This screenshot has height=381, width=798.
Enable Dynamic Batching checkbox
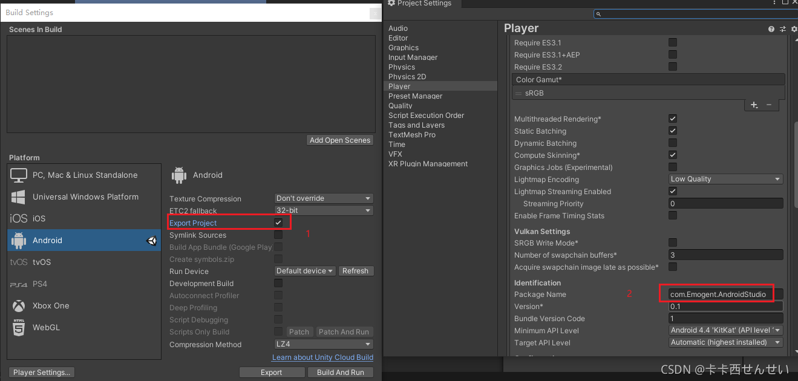click(673, 143)
